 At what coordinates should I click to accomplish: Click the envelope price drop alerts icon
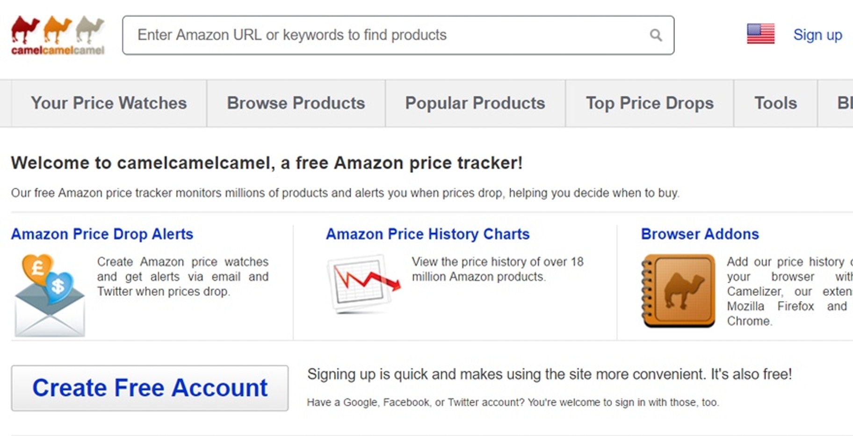point(50,295)
